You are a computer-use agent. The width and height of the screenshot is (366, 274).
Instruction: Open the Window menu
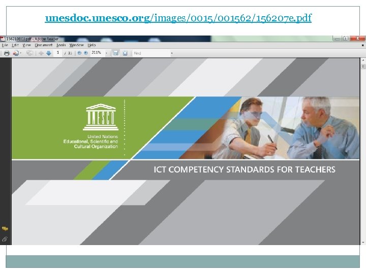click(x=77, y=45)
